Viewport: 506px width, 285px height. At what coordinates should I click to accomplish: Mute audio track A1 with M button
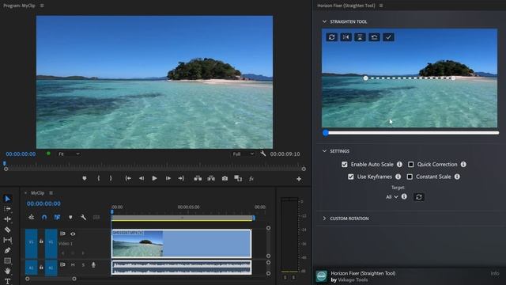click(x=73, y=265)
